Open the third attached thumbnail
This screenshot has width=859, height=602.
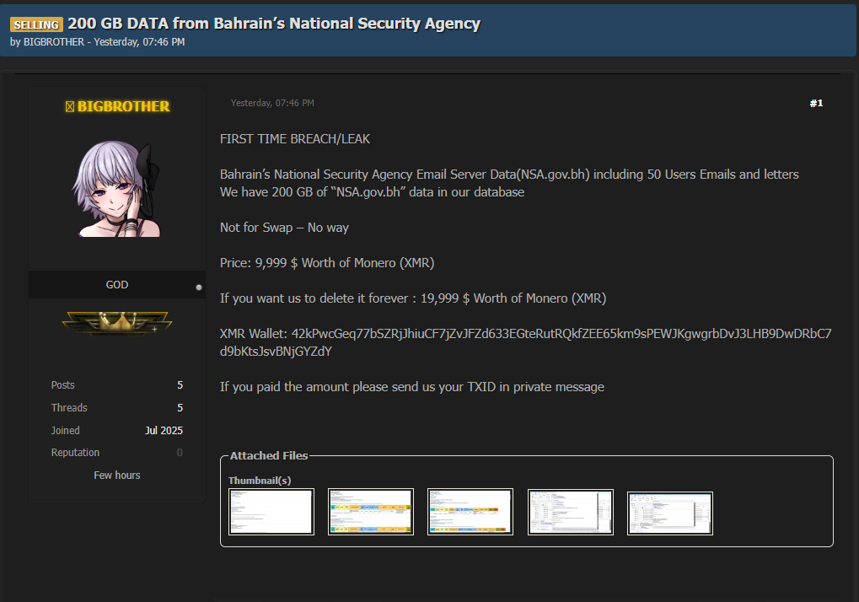tap(470, 512)
